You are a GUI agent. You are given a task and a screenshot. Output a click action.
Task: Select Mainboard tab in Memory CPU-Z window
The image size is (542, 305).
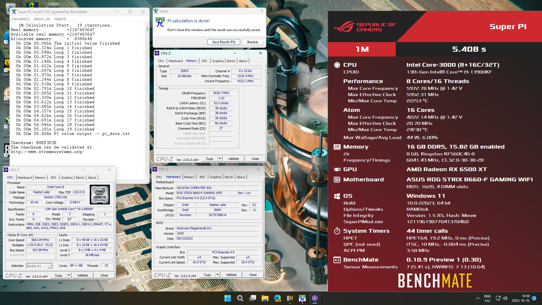point(175,61)
